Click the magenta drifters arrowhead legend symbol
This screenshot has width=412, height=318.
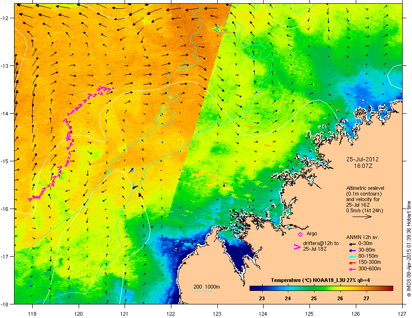pos(297,247)
